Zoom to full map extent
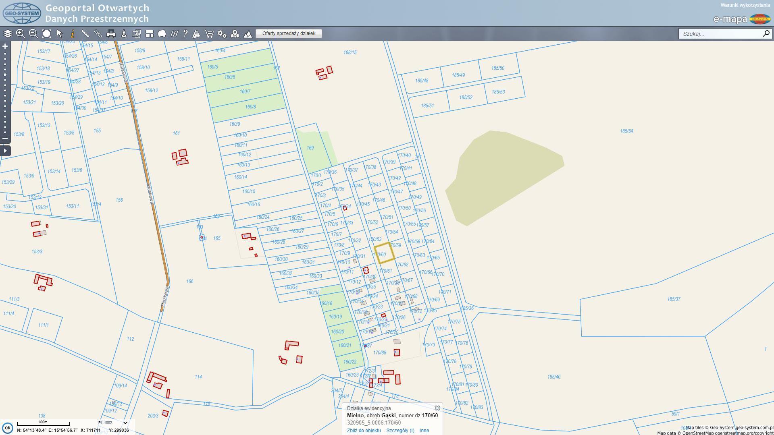This screenshot has width=774, height=435. [x=46, y=34]
